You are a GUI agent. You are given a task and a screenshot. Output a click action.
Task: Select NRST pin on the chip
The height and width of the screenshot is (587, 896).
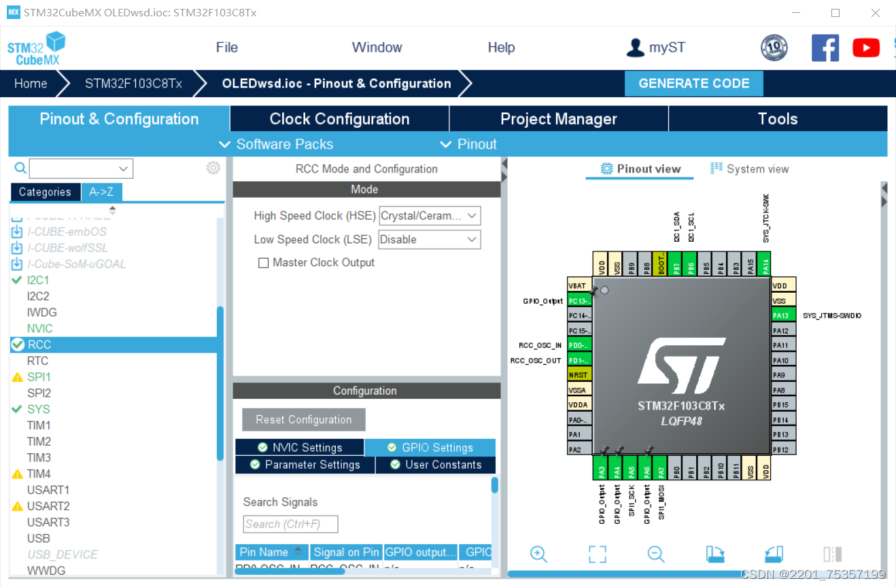580,374
